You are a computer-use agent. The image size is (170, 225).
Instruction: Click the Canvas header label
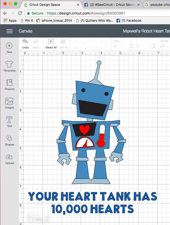(x=25, y=31)
